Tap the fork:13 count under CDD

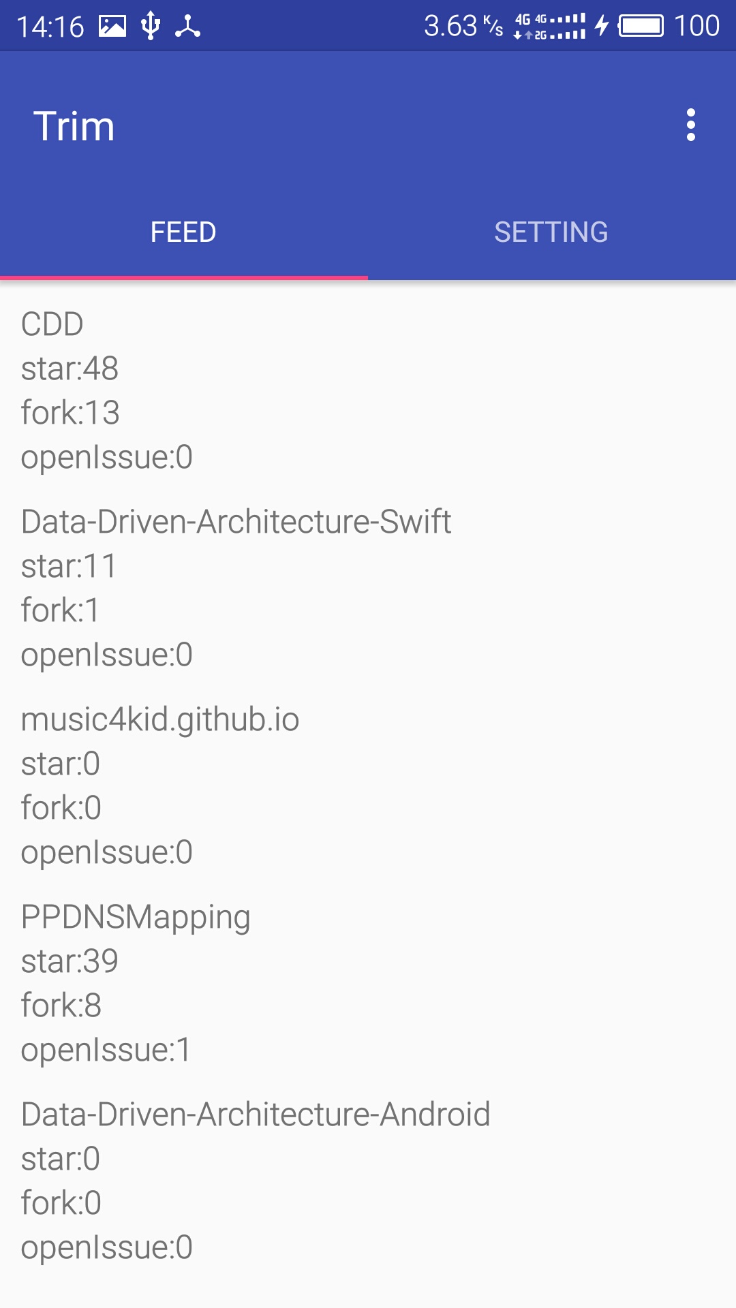click(x=70, y=413)
